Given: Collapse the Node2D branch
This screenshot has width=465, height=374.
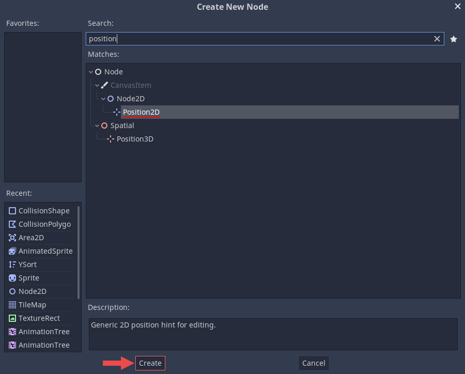Looking at the screenshot, I should (103, 99).
